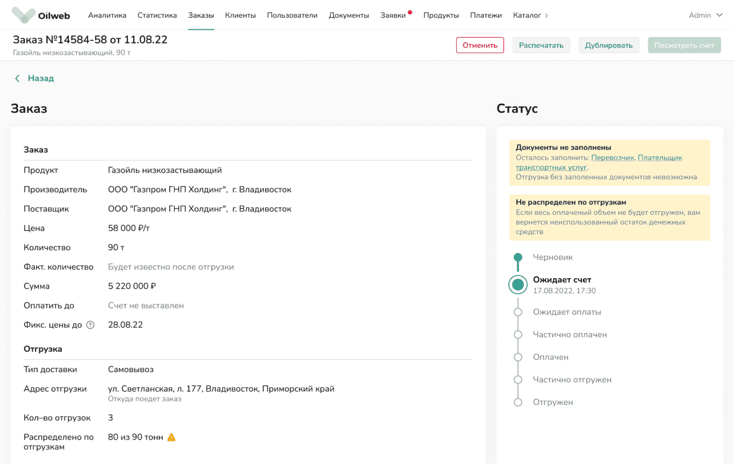
Task: Duplicate the order with Дублировать
Action: click(x=609, y=45)
